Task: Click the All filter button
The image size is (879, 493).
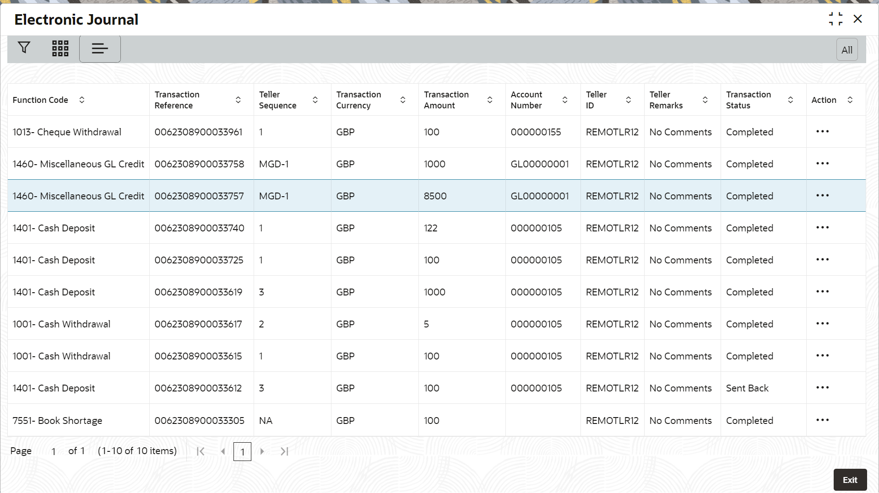Action: tap(846, 50)
